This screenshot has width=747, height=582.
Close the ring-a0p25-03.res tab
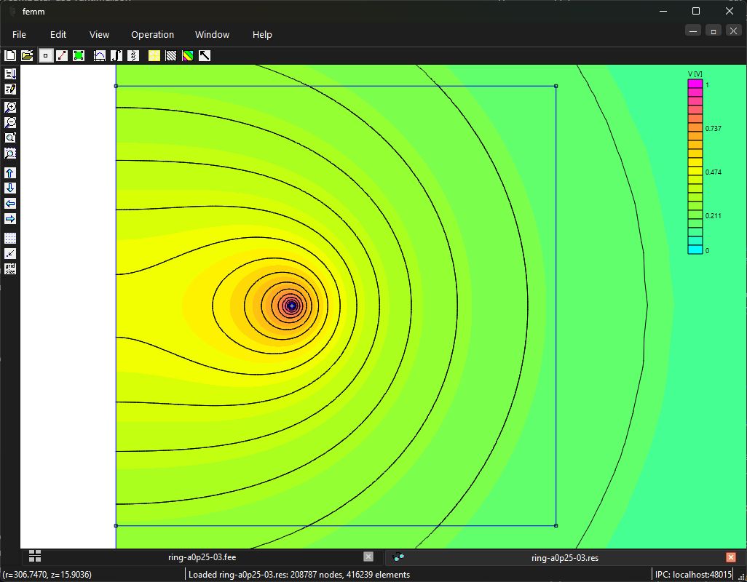(731, 557)
